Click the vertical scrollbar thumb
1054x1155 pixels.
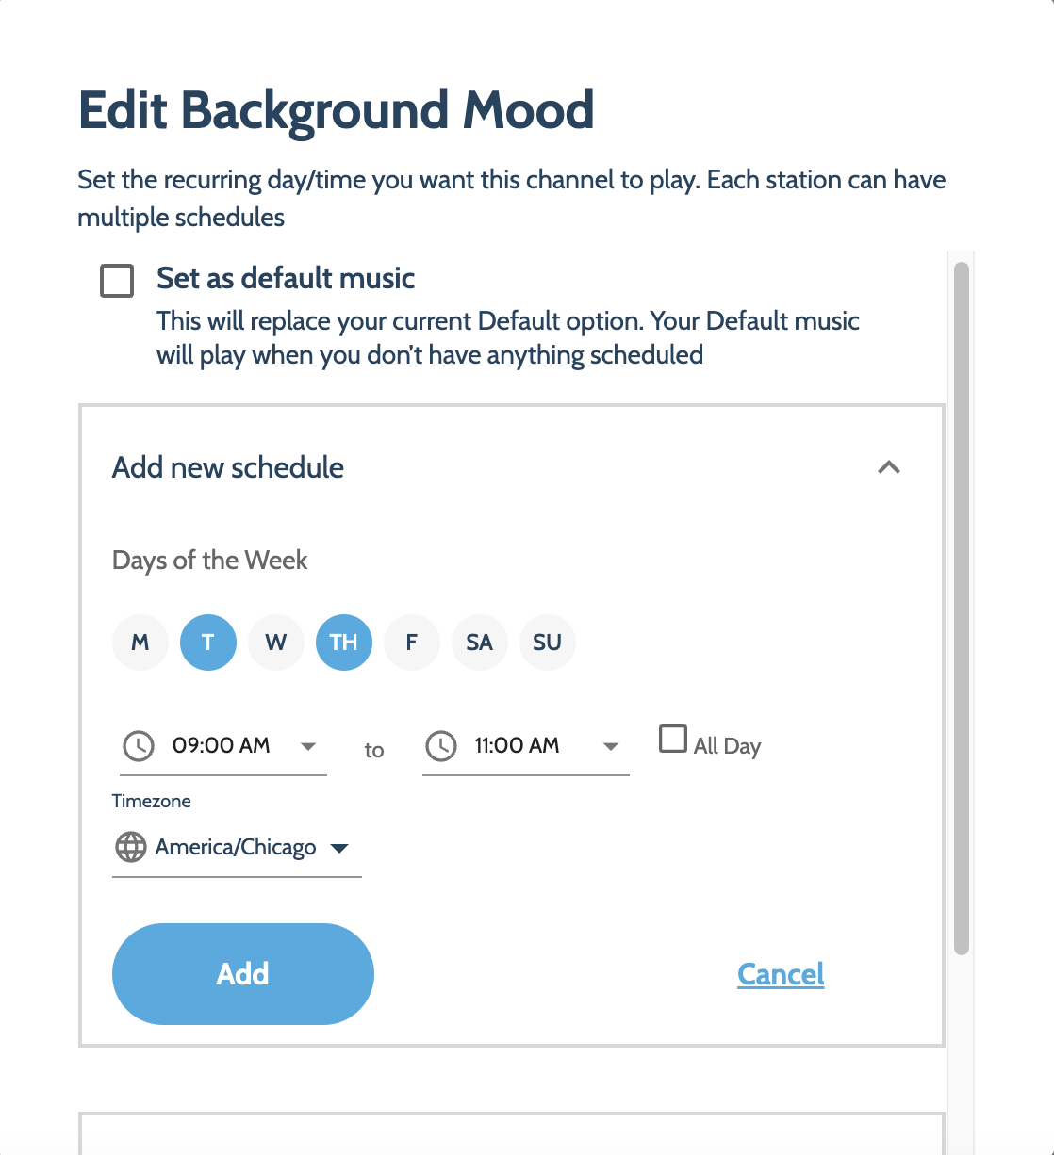coord(961,608)
